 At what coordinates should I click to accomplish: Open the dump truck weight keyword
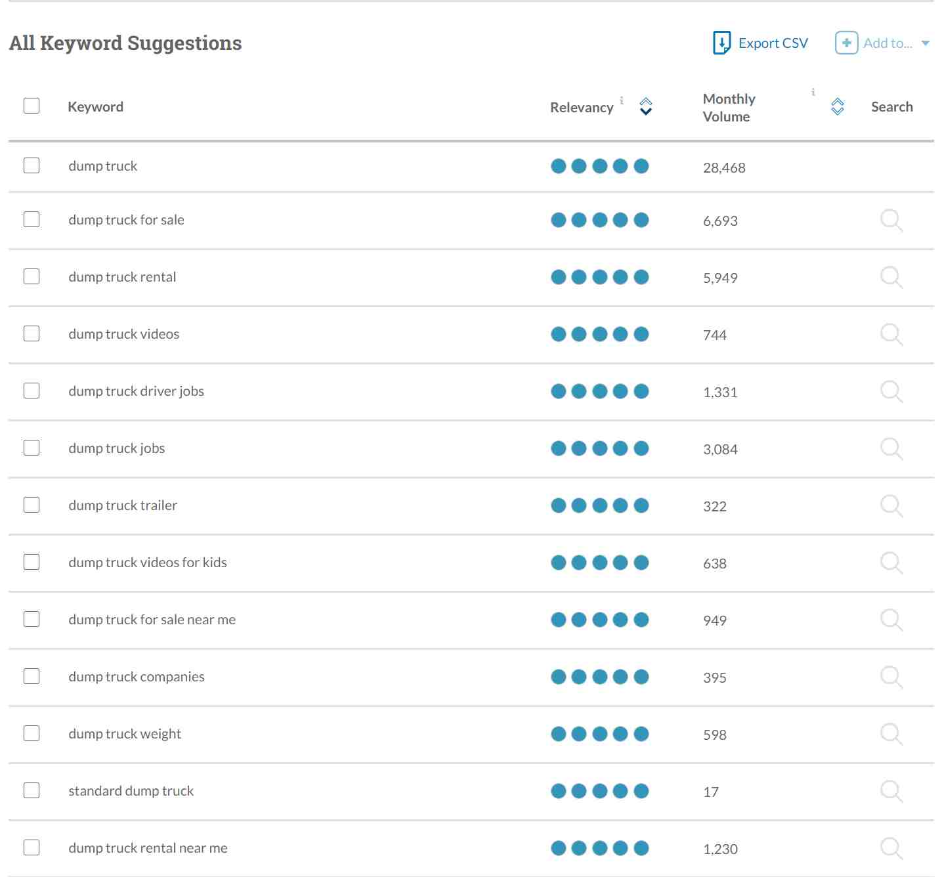point(125,734)
